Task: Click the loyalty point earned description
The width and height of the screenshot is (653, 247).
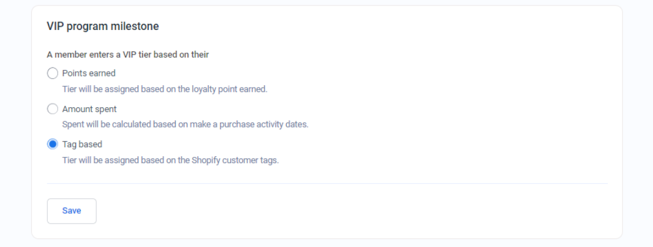Action: click(x=165, y=89)
